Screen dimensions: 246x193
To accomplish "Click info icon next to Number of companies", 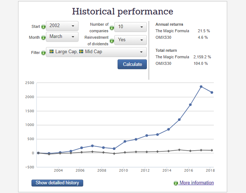I will click(x=112, y=28).
